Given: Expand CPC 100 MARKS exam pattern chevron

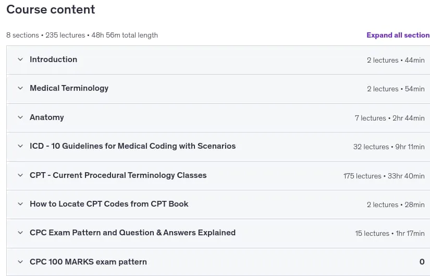Looking at the screenshot, I should point(20,262).
